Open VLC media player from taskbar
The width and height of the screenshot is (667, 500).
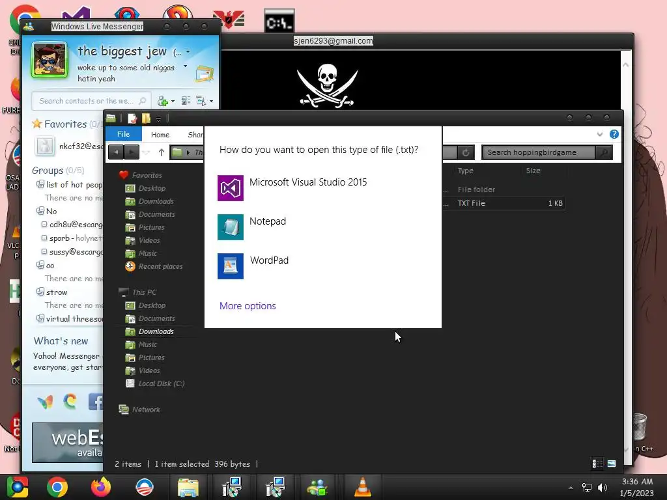pyautogui.click(x=362, y=487)
